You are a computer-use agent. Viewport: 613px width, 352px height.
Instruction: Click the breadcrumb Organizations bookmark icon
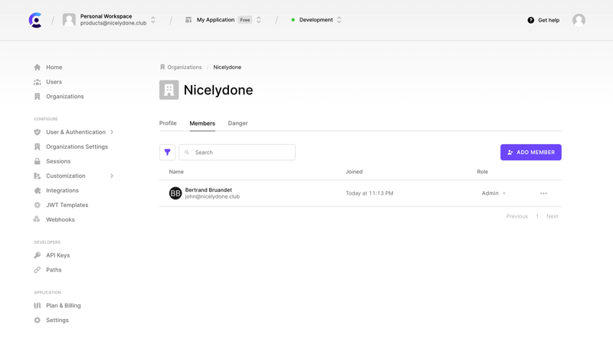coord(162,67)
